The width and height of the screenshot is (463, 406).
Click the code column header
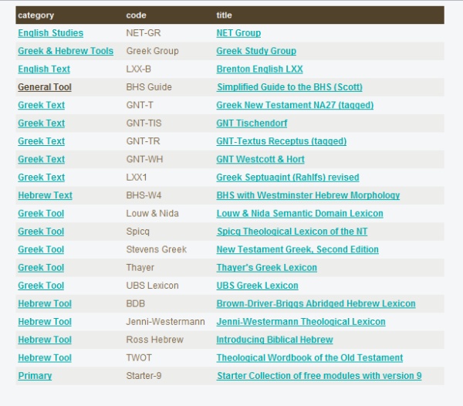coord(136,15)
